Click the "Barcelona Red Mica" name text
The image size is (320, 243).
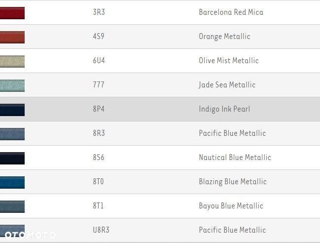(231, 12)
